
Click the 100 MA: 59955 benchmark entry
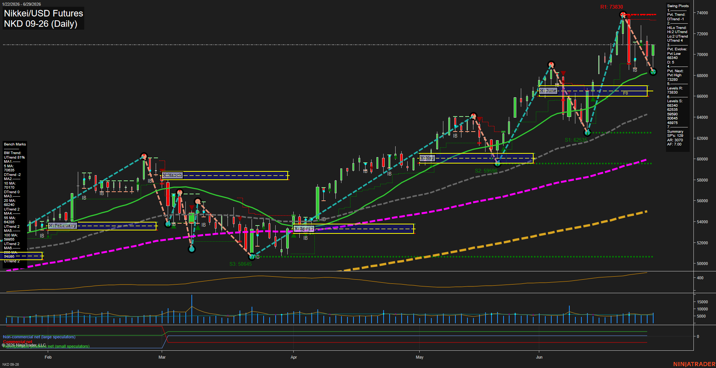click(x=11, y=237)
